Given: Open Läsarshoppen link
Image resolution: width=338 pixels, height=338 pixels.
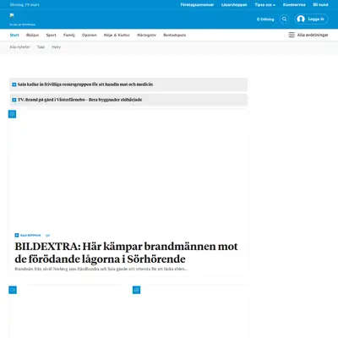Looking at the screenshot, I should click(x=234, y=5).
